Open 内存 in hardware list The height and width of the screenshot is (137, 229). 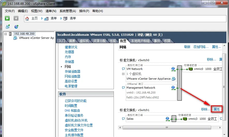[x=68, y=57]
